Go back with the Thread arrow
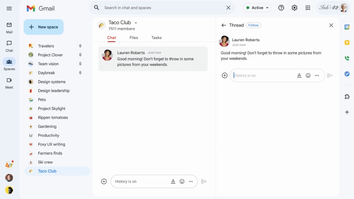The image size is (354, 199). tap(223, 25)
